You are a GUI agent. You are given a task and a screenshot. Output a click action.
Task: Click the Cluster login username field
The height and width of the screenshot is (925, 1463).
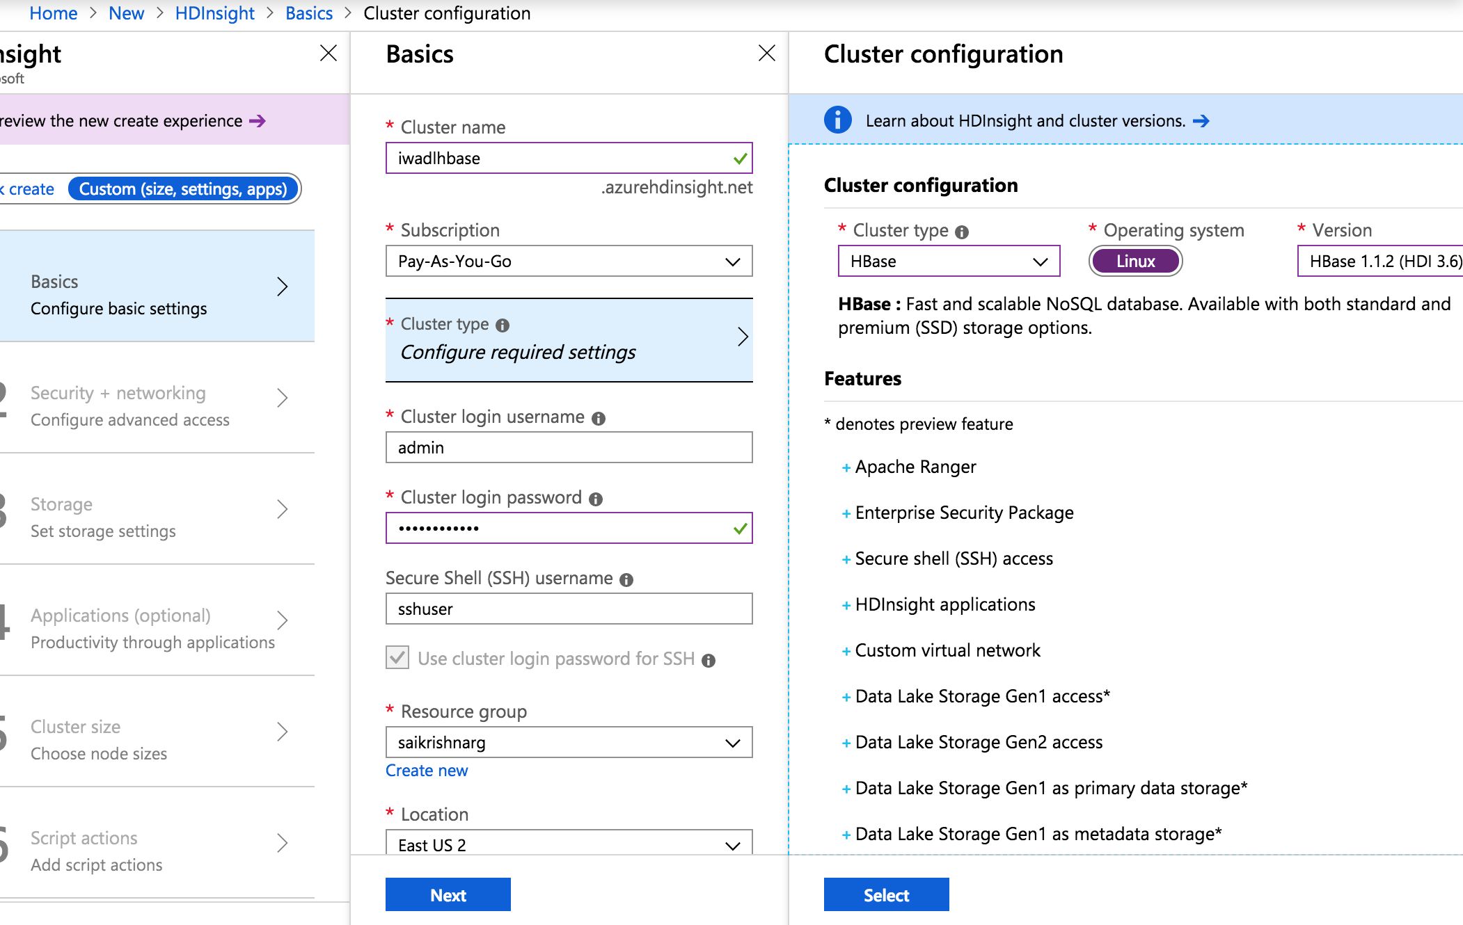click(569, 448)
